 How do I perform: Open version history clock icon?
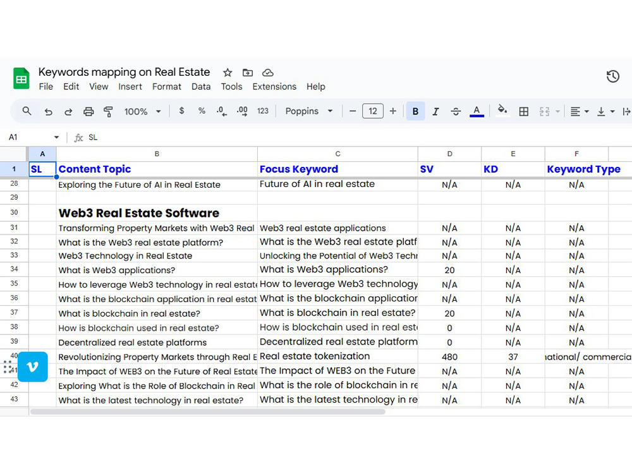(612, 76)
